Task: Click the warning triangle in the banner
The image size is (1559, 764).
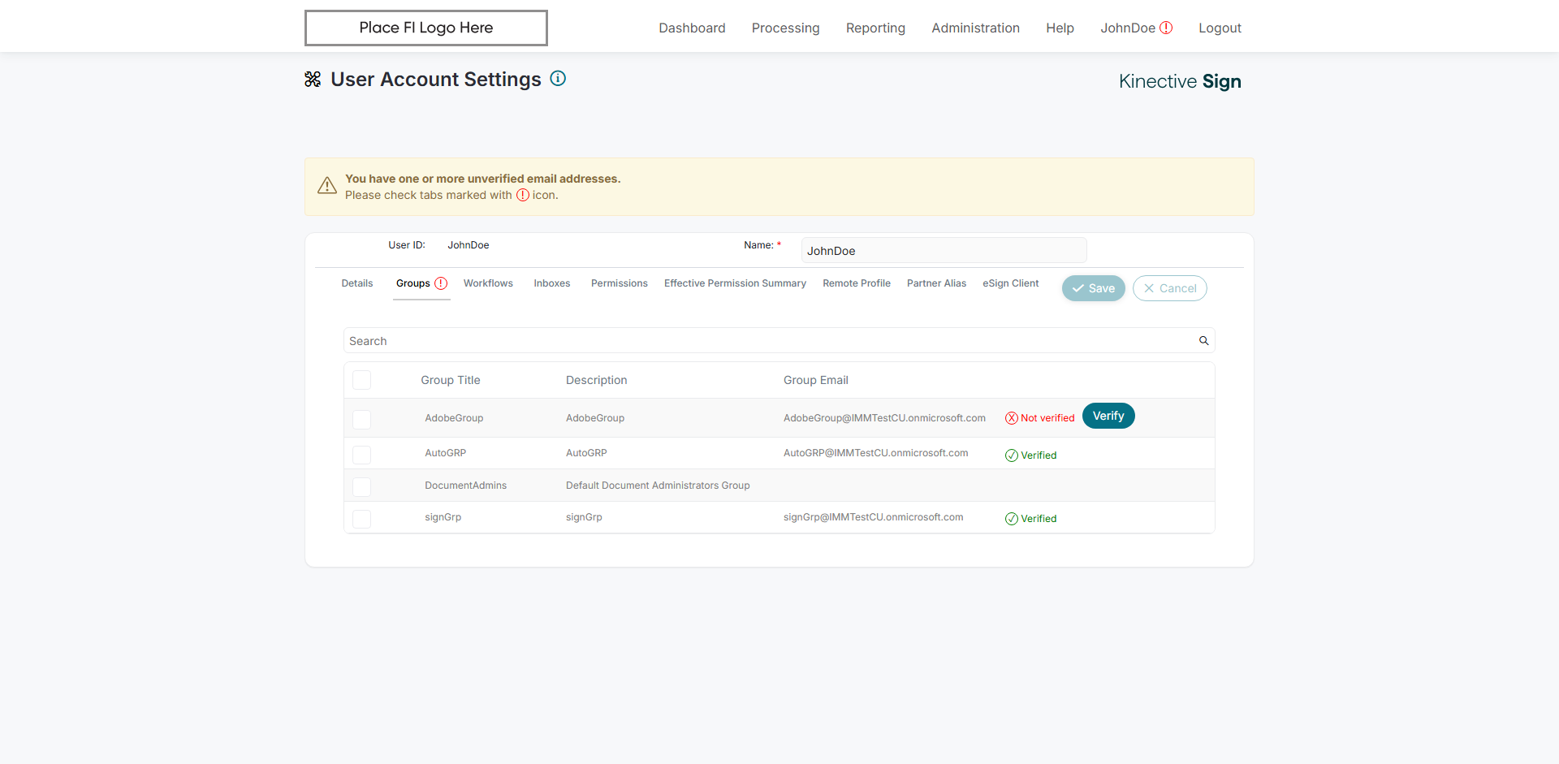Action: (327, 186)
